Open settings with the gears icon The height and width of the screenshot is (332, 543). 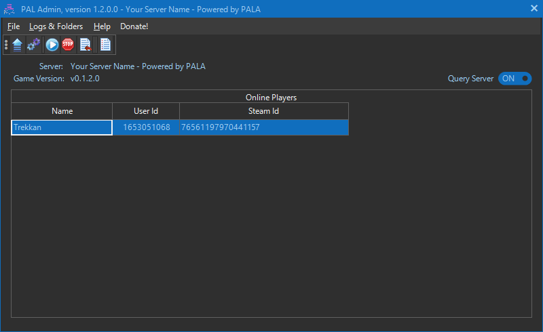coord(33,45)
